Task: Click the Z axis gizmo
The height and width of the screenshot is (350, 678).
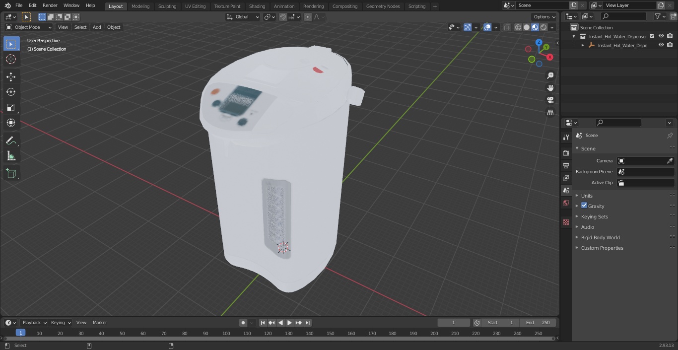Action: click(539, 43)
